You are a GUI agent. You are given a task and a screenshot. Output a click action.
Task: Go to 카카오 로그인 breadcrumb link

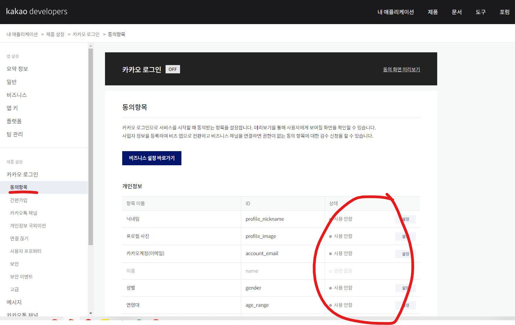coord(86,34)
